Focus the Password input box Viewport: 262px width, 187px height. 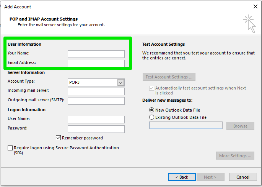click(x=96, y=129)
